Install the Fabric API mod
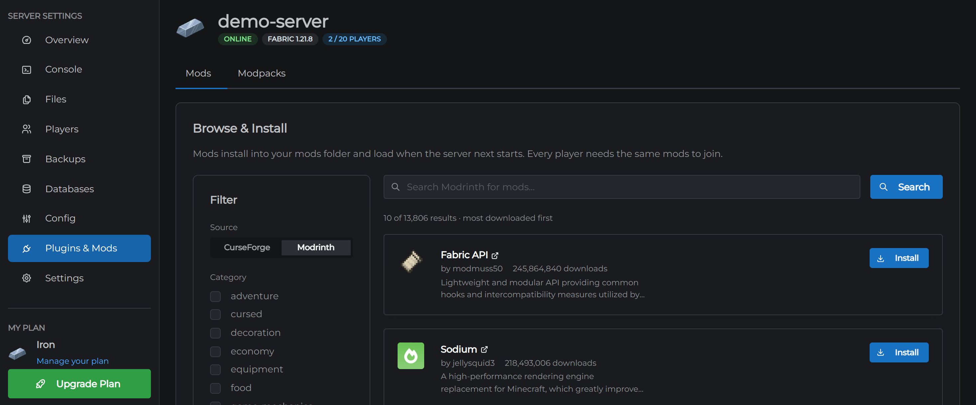Image resolution: width=976 pixels, height=405 pixels. tap(899, 258)
